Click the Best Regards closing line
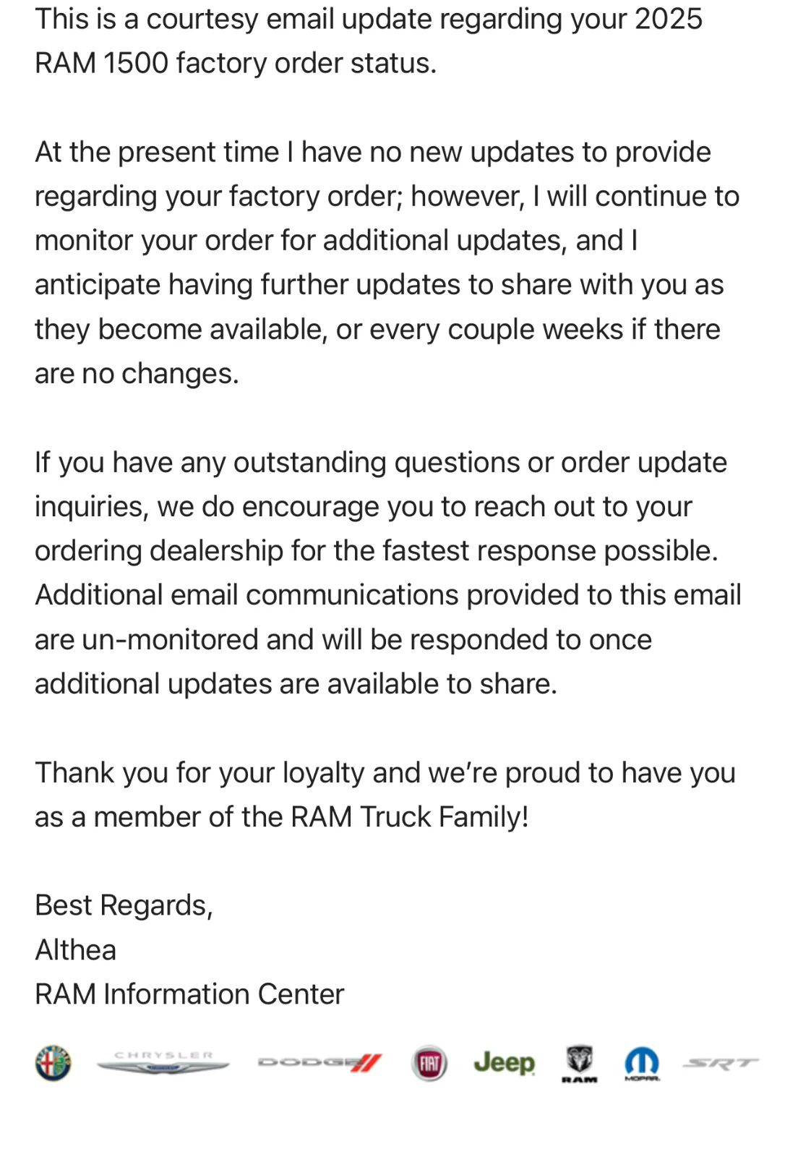Image resolution: width=798 pixels, height=1157 pixels. point(124,905)
